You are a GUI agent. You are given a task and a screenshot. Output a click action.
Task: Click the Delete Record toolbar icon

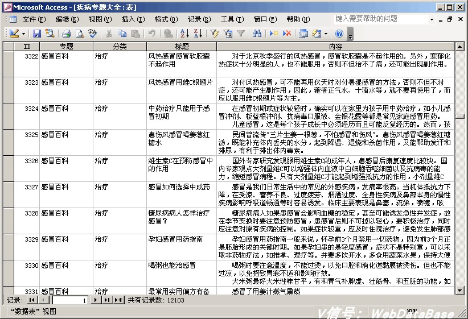287,34
